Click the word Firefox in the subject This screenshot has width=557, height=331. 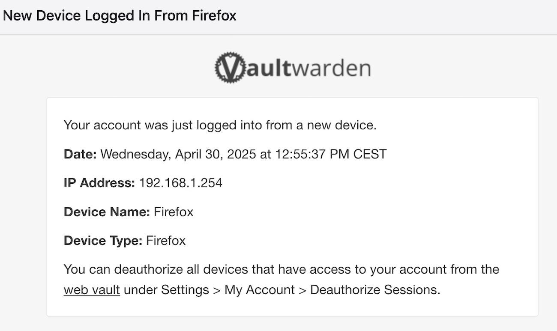(x=214, y=16)
